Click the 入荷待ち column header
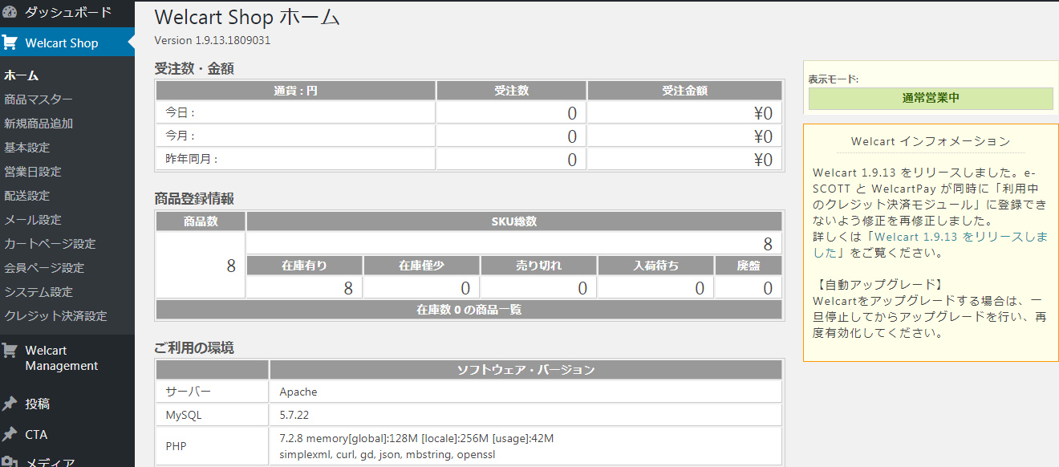Screen dimensions: 1059x467 coord(655,266)
